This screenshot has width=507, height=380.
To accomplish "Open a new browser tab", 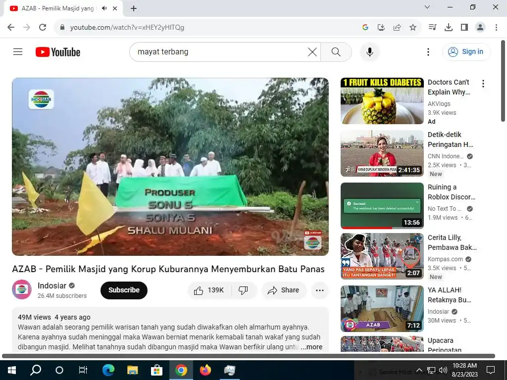I will tap(134, 8).
